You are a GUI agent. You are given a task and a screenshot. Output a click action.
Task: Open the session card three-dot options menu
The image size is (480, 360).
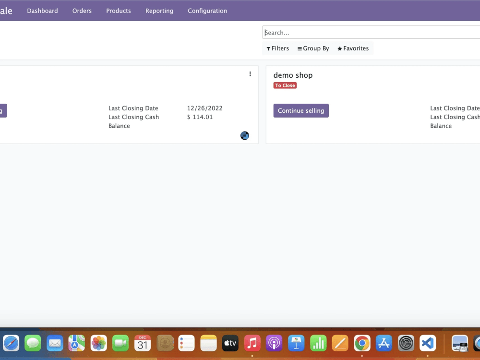250,74
